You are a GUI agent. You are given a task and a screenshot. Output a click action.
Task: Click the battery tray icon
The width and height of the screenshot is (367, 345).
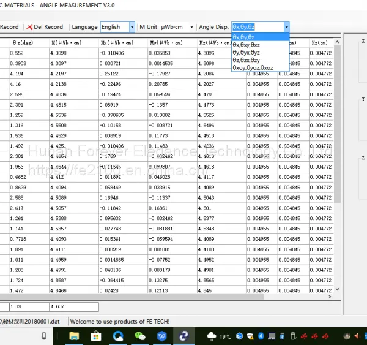click(293, 336)
